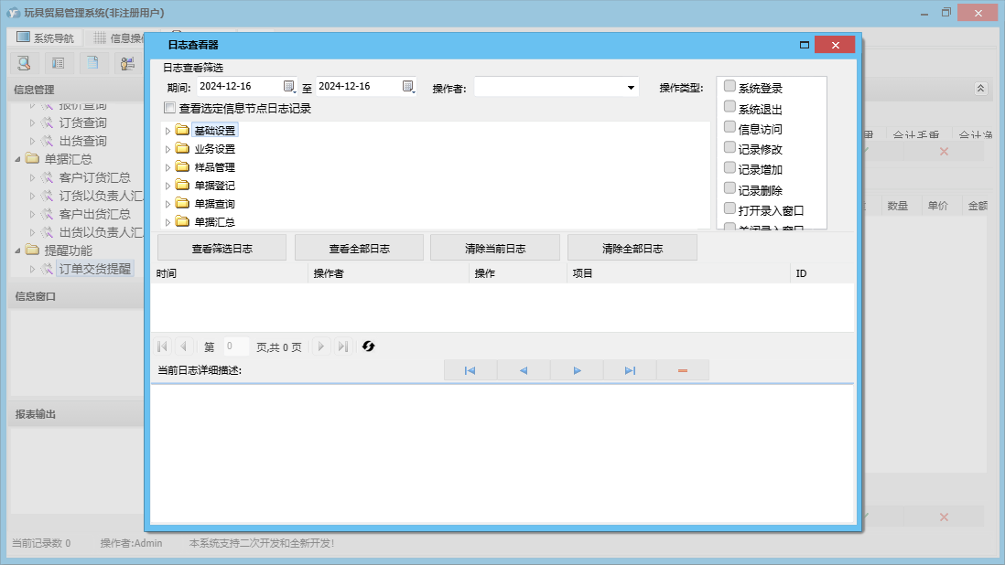Jump to first log detail record
This screenshot has width=1005, height=565.
pos(470,370)
